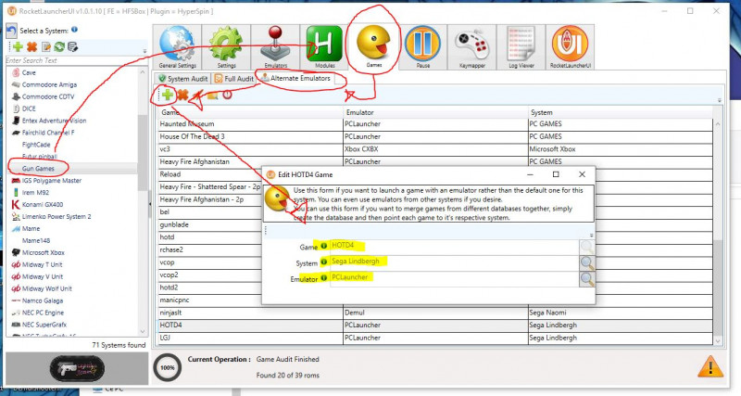Click the green plus add system icon
The height and width of the screenshot is (396, 741).
point(18,46)
